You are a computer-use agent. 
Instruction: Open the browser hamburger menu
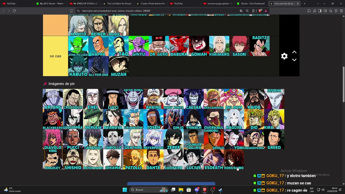pos(341,11)
